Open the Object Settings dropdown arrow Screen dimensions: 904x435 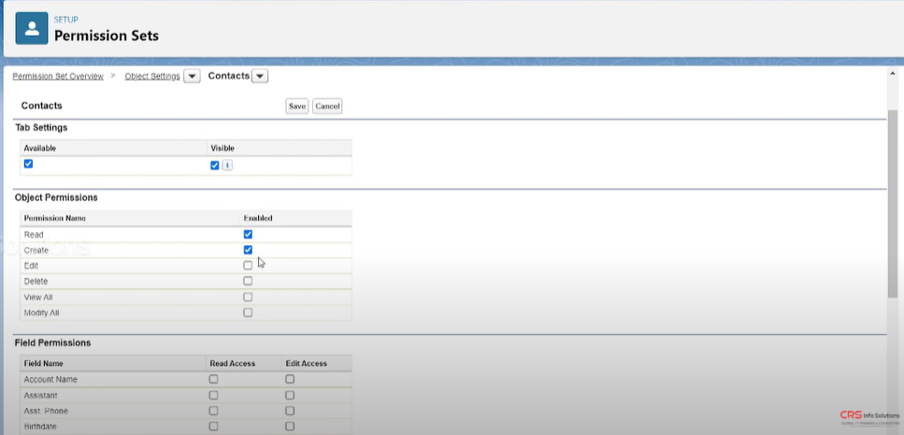click(x=192, y=77)
